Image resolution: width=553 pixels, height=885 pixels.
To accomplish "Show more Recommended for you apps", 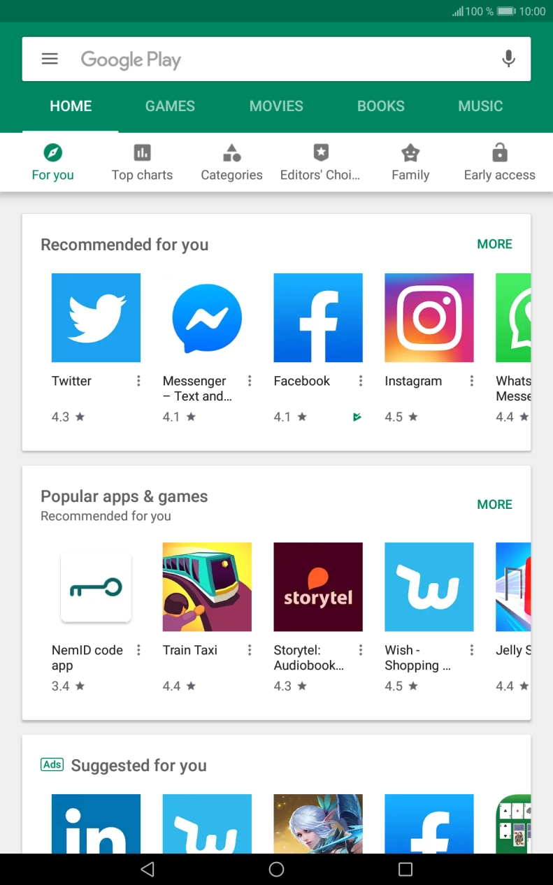I will (494, 244).
